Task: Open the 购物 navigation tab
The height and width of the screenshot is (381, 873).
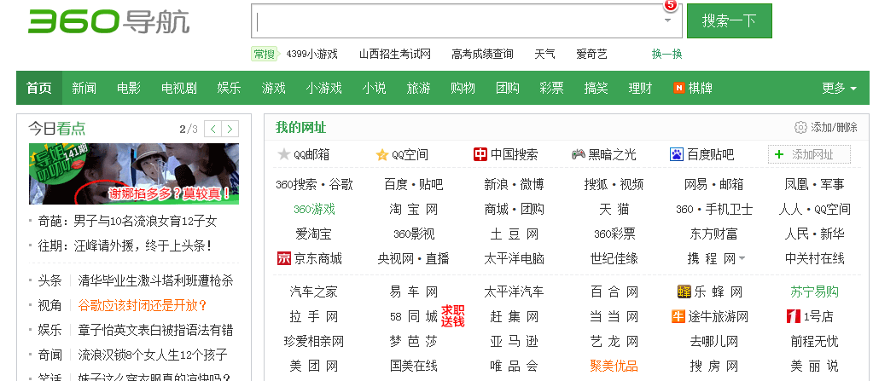Action: click(x=463, y=88)
